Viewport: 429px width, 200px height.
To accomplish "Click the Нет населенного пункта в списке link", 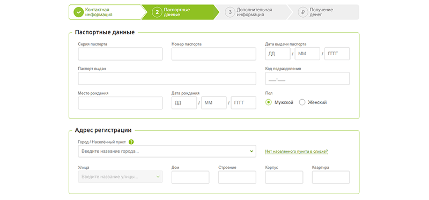I will coord(297,151).
